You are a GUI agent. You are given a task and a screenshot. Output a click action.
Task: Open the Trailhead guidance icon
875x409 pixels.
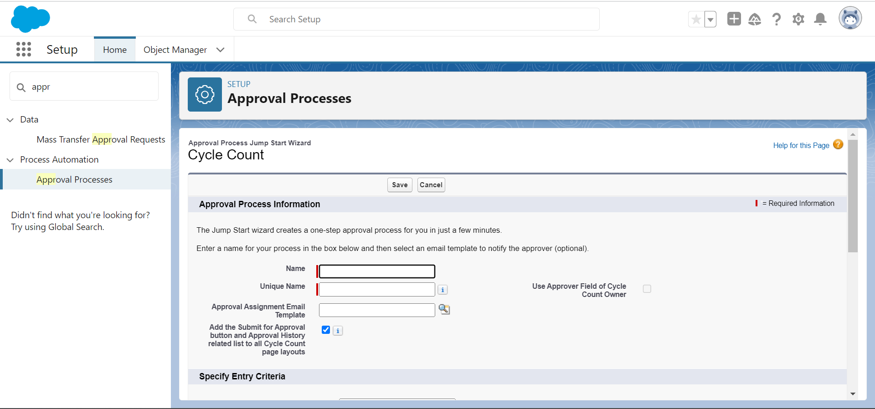coord(755,19)
